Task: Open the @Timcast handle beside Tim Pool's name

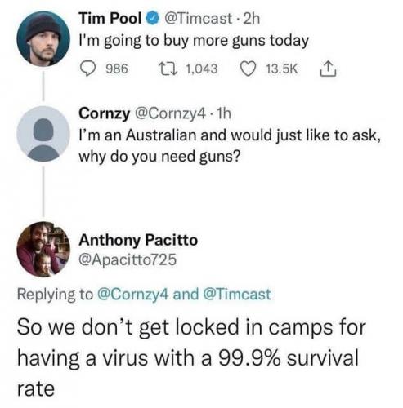Action: [197, 19]
